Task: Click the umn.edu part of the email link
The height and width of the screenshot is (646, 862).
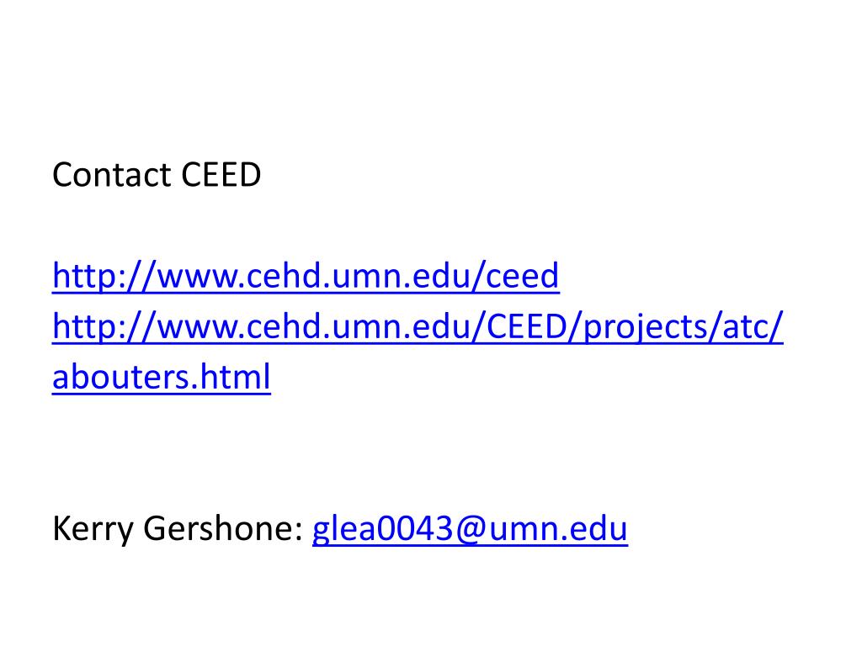Action: click(557, 529)
